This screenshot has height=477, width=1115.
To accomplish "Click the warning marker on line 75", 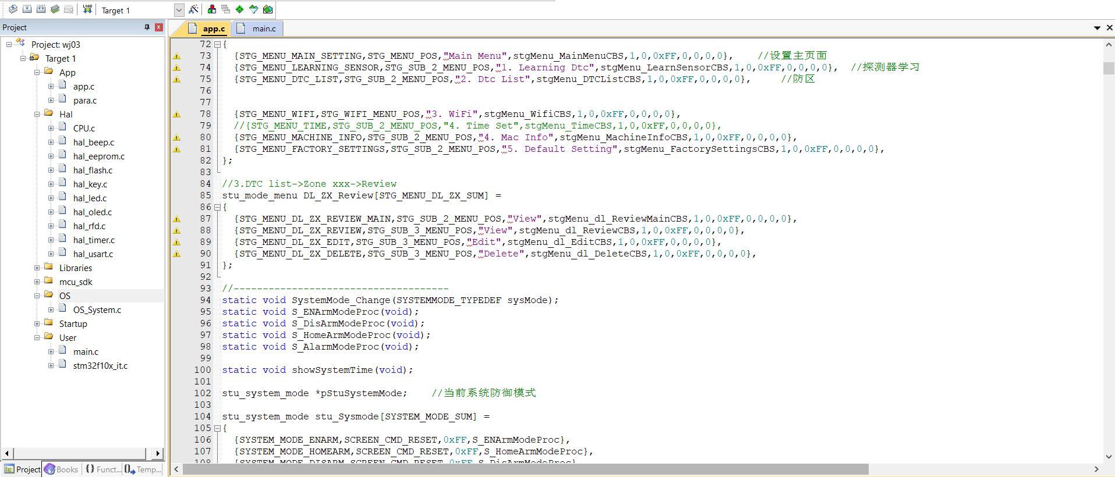I will 176,80.
